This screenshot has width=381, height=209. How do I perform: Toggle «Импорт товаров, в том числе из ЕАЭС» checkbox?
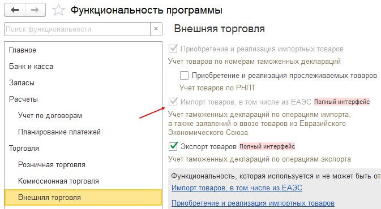pyautogui.click(x=173, y=102)
